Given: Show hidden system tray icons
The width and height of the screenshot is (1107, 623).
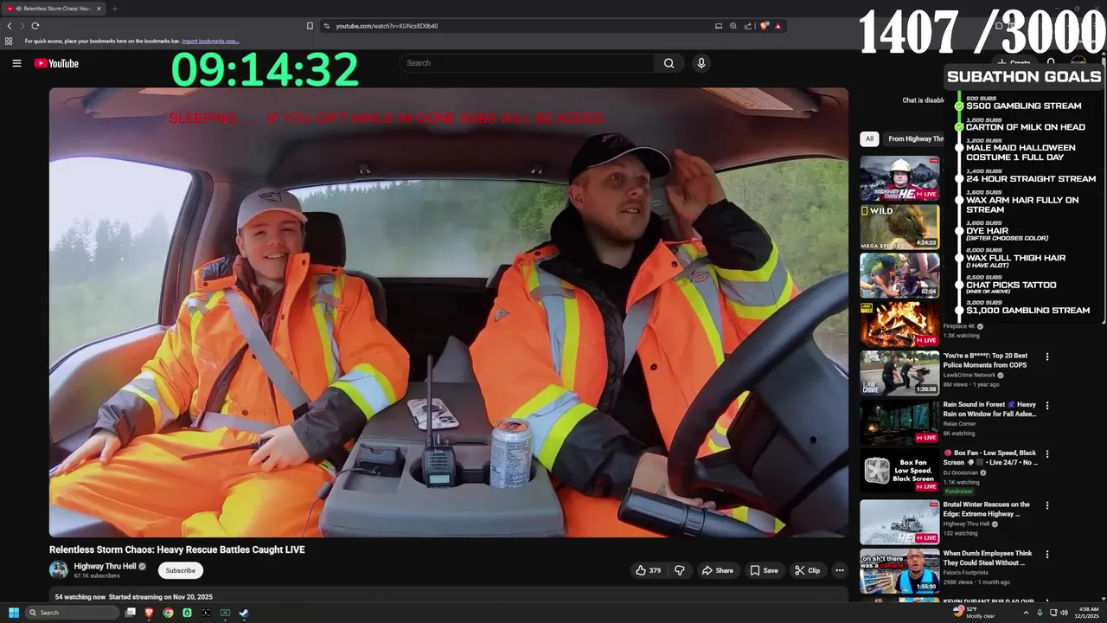Looking at the screenshot, I should point(1026,613).
